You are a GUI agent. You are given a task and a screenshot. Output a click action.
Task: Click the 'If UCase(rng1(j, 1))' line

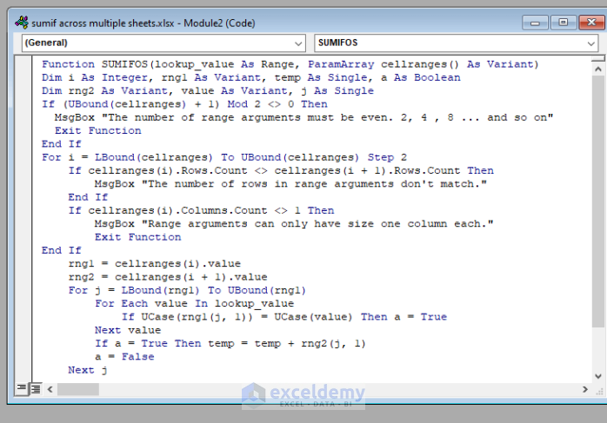point(284,317)
